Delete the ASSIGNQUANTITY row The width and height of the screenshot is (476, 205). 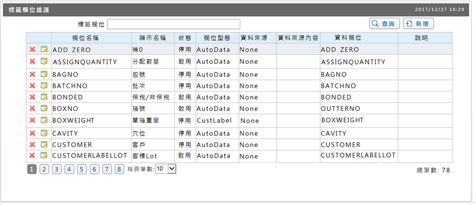(x=32, y=61)
